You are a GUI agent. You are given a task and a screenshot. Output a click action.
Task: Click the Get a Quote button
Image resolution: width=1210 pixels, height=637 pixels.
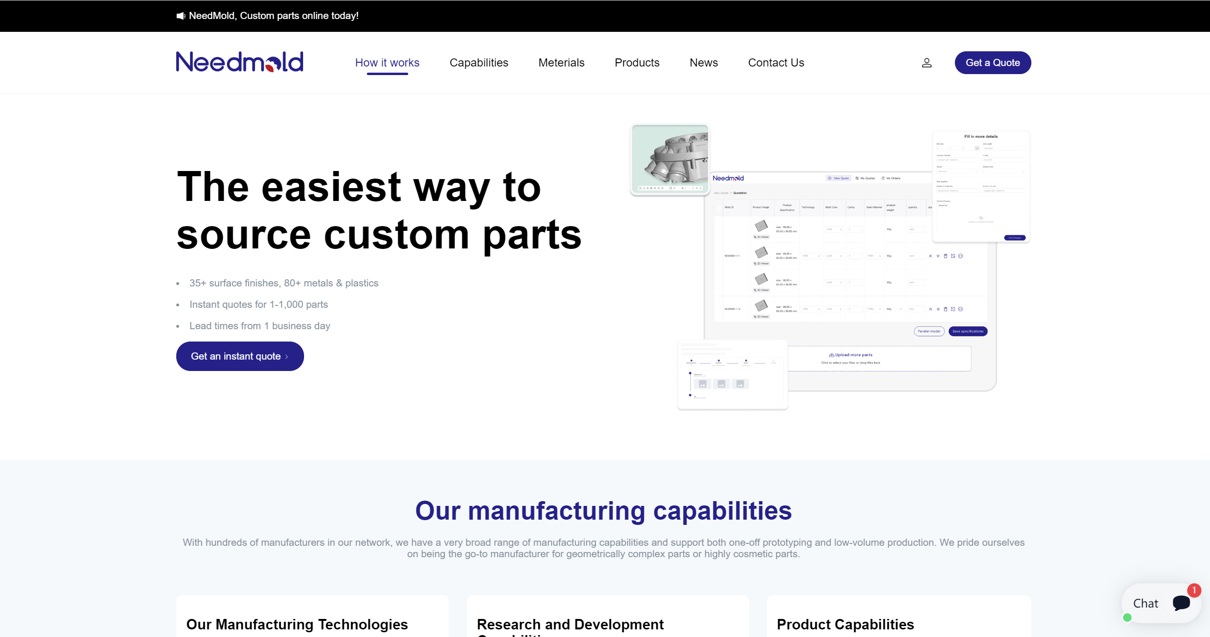pos(992,63)
